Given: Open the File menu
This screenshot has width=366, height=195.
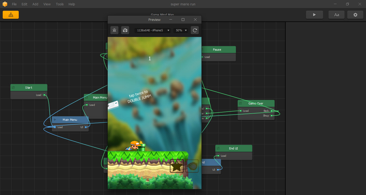Looking at the screenshot, I should (x=14, y=4).
